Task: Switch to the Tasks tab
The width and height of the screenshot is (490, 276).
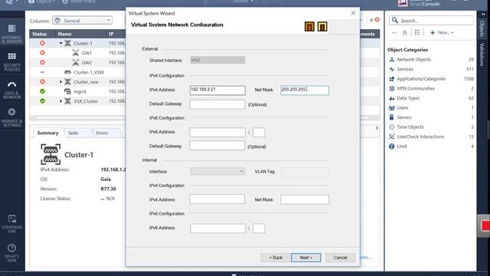Action: pyautogui.click(x=73, y=133)
